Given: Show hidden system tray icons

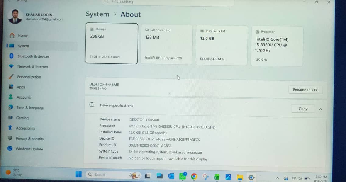Looking at the screenshot, I should pyautogui.click(x=277, y=178).
